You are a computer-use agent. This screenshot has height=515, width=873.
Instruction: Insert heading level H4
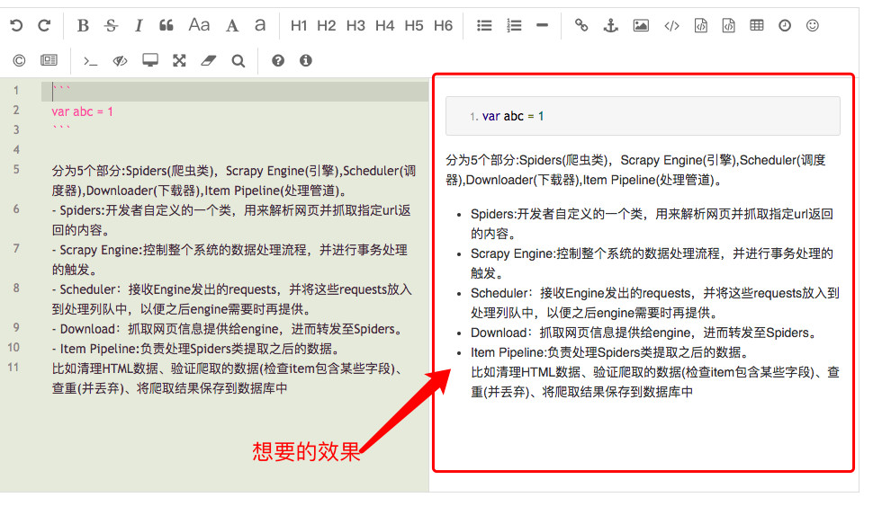[384, 25]
